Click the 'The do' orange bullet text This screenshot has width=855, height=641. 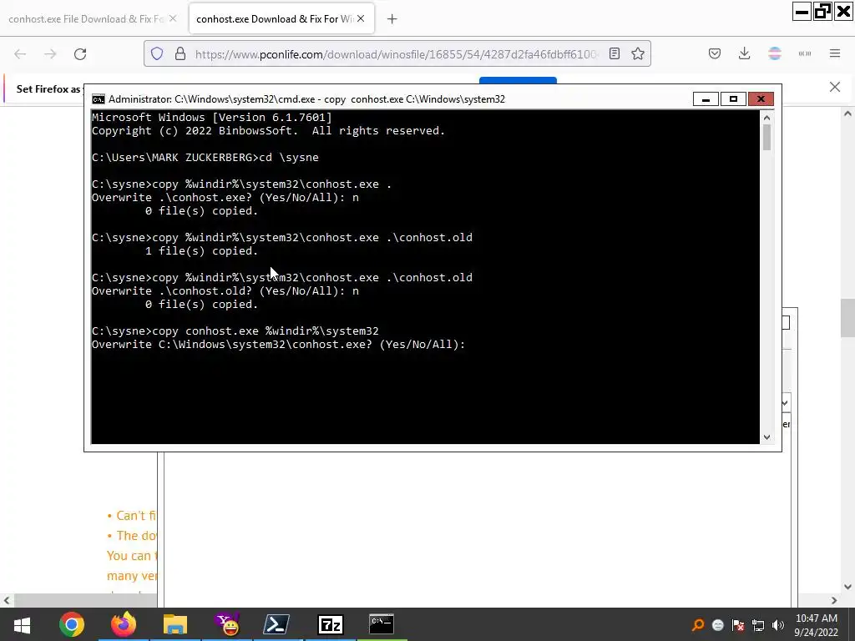(136, 536)
